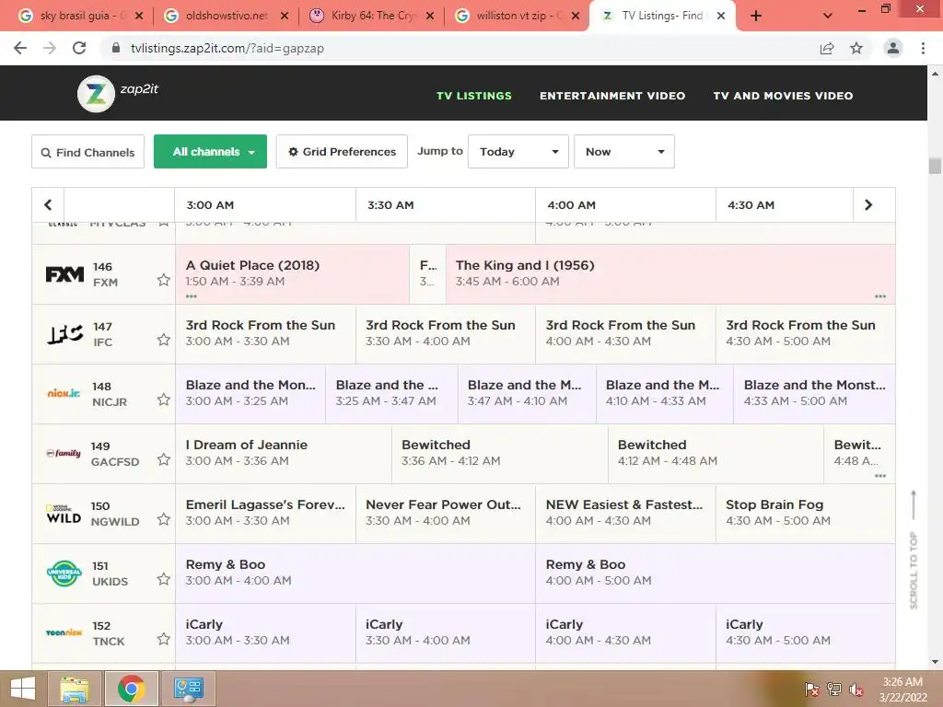Open File Explorer from taskbar
Viewport: 943px width, 707px height.
(x=74, y=689)
